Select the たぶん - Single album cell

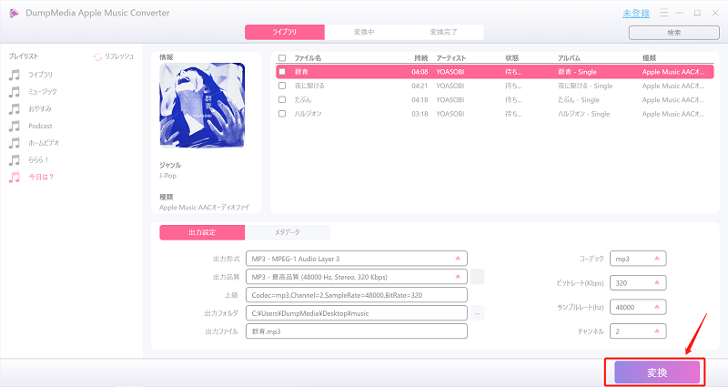579,99
